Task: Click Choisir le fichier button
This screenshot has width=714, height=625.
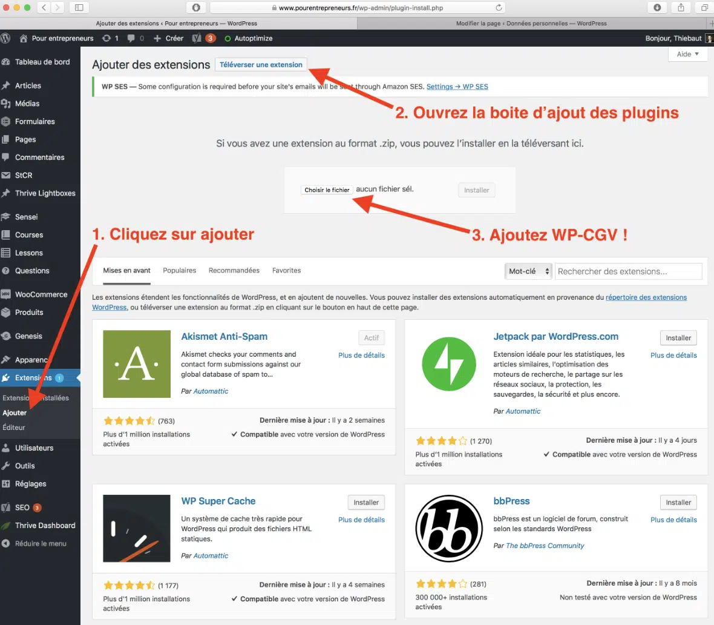Action: (x=327, y=190)
